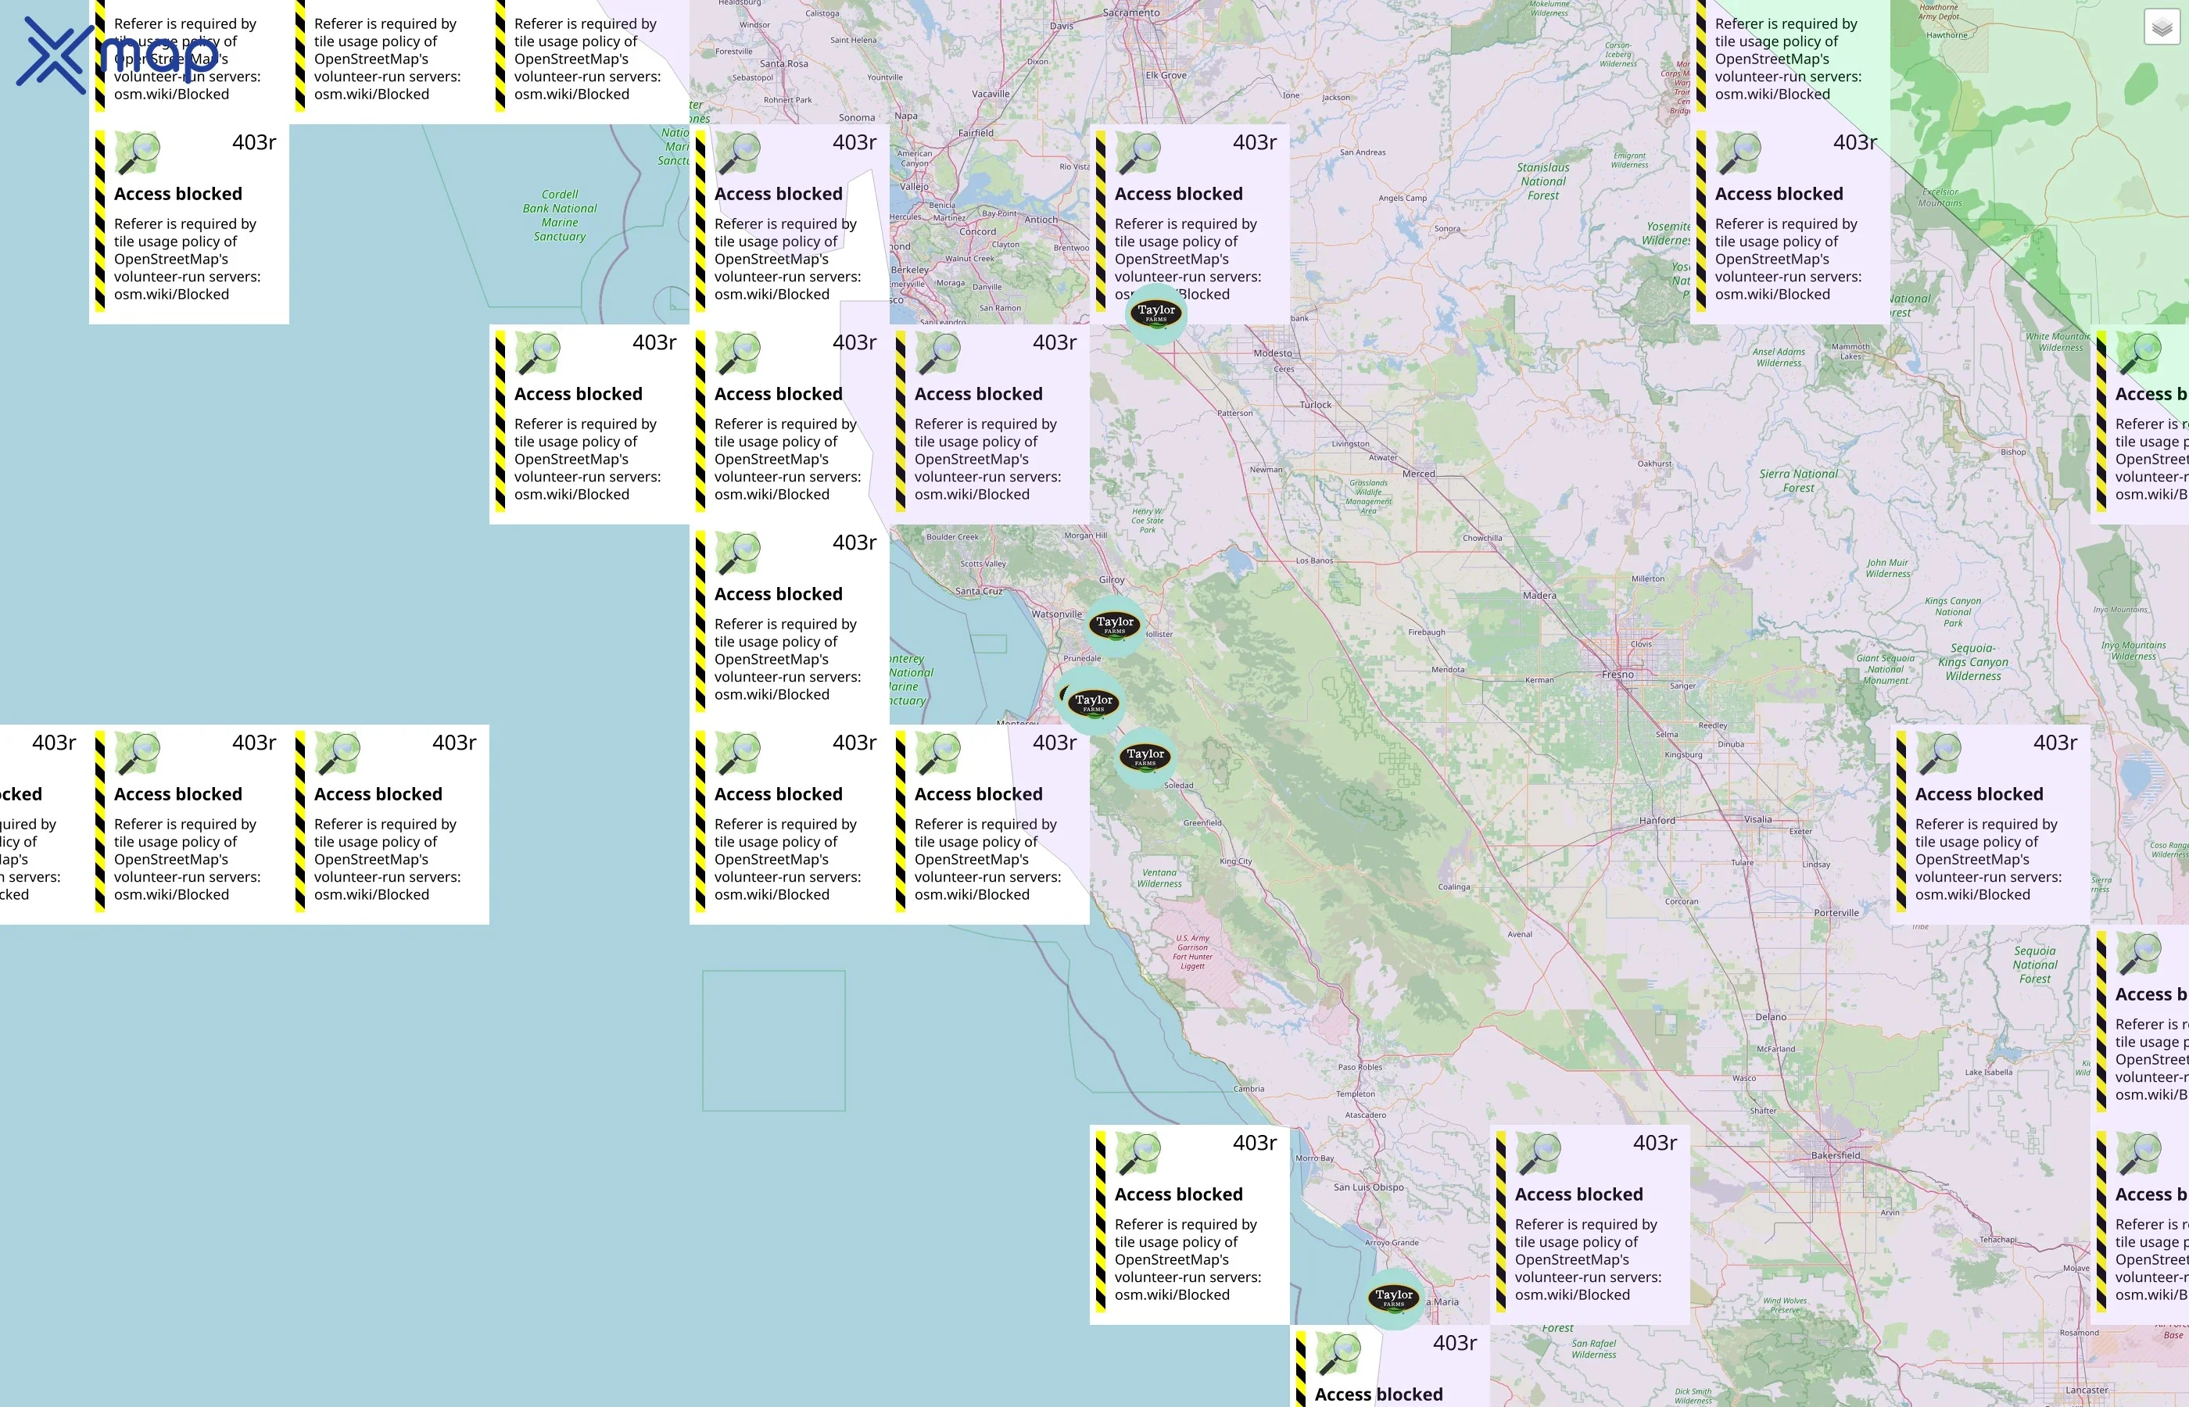Click the Fresno city label

point(1617,675)
